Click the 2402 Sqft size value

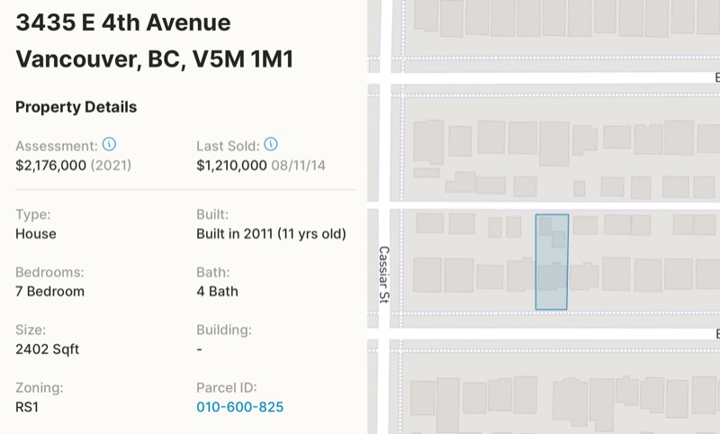[x=48, y=349]
